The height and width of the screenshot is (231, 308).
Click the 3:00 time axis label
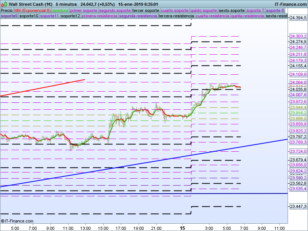pos(209,228)
